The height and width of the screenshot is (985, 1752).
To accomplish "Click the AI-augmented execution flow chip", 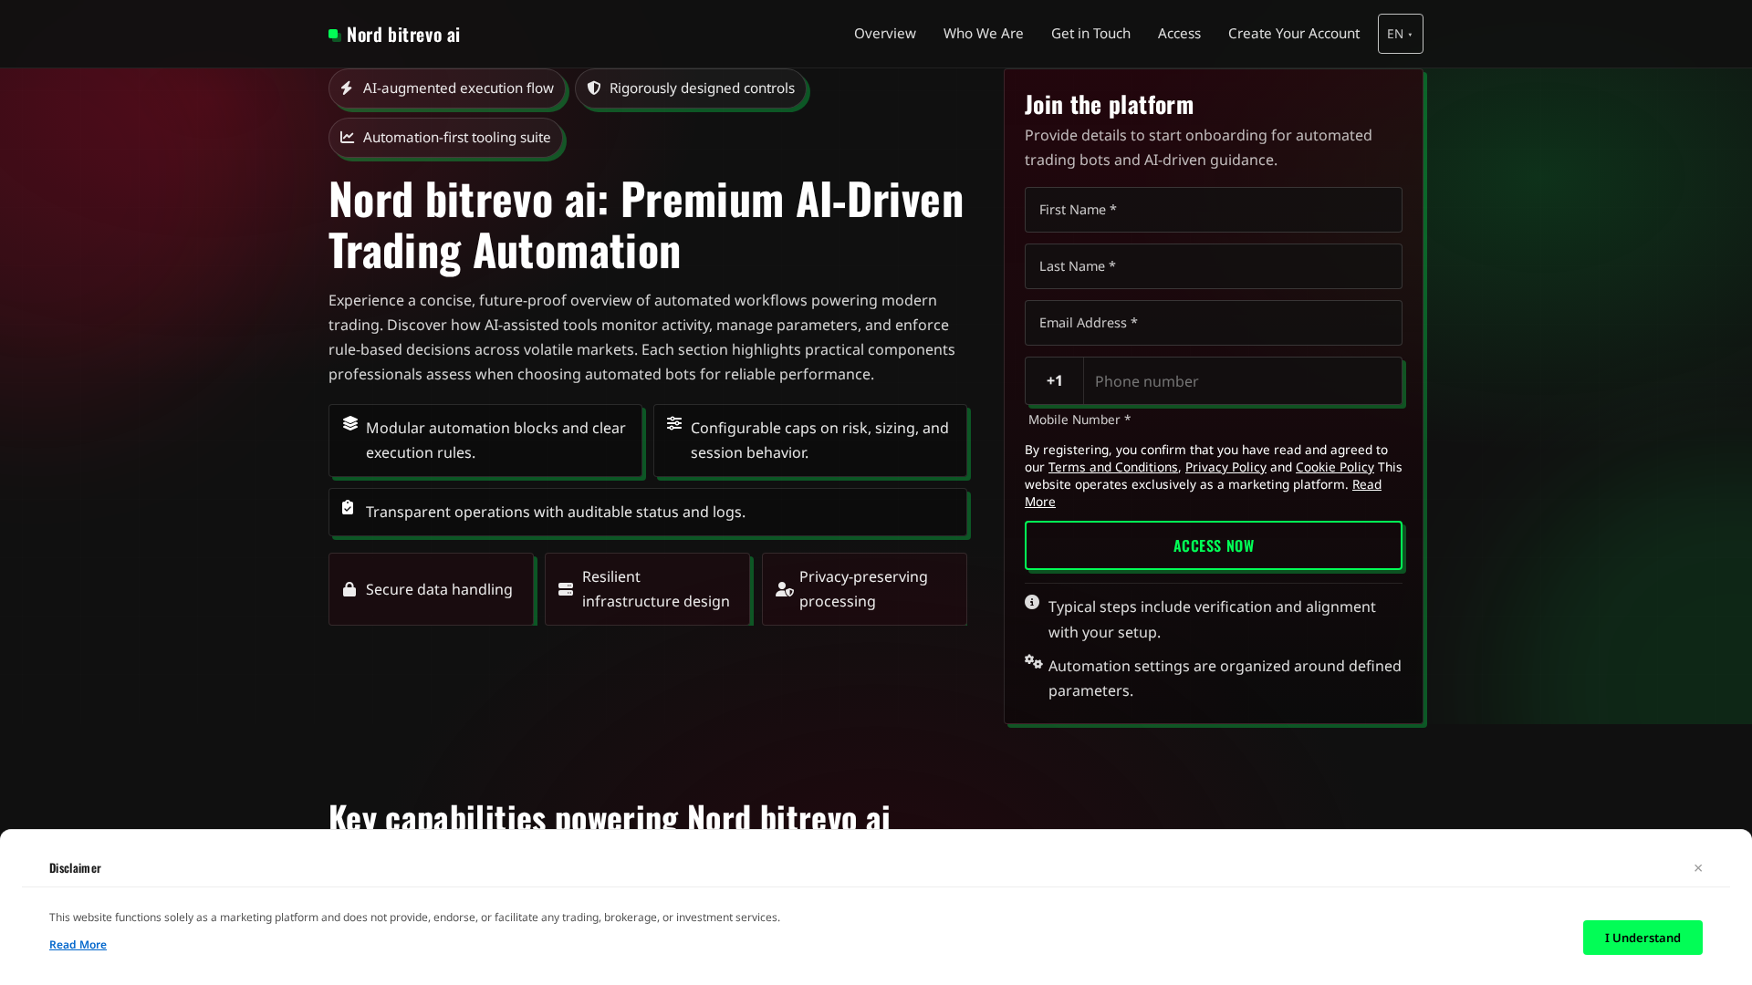I will [x=447, y=88].
